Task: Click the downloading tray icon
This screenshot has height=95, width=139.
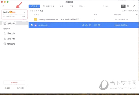Action: (x=5, y=39)
